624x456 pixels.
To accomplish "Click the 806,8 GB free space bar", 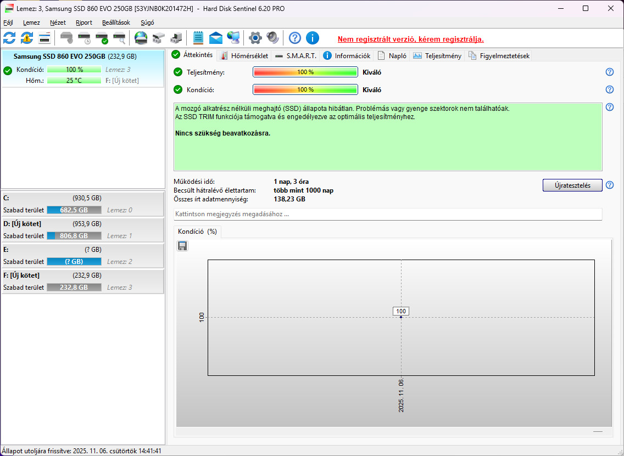I will point(74,236).
